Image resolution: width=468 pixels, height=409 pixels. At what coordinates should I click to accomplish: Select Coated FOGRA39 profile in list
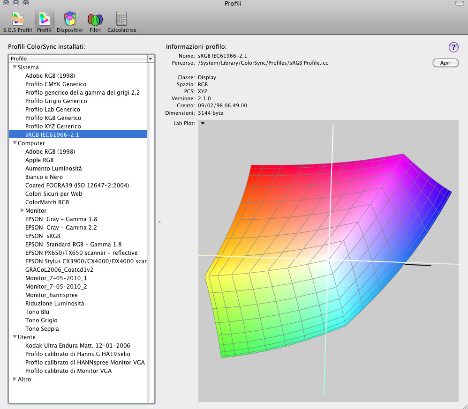tap(77, 186)
